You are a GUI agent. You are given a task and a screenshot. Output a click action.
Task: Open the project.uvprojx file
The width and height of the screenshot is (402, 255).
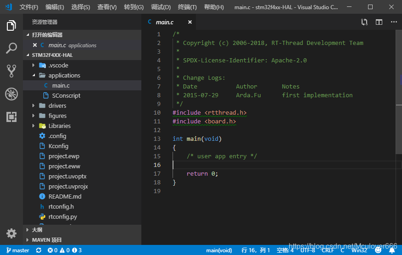[82, 186]
